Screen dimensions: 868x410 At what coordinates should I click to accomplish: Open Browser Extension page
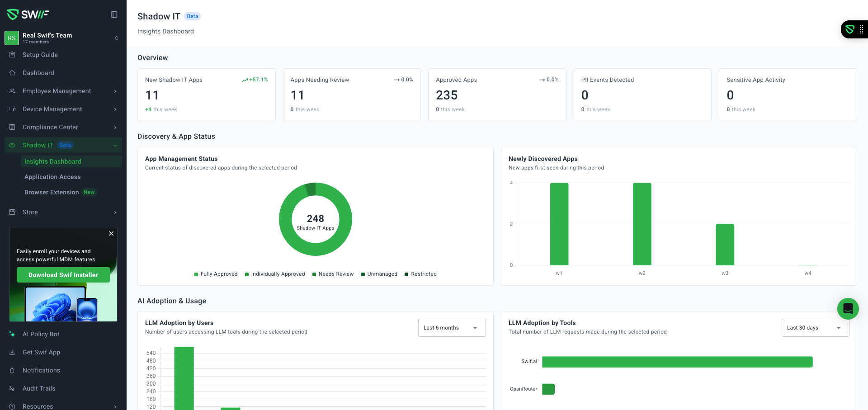pyautogui.click(x=52, y=192)
